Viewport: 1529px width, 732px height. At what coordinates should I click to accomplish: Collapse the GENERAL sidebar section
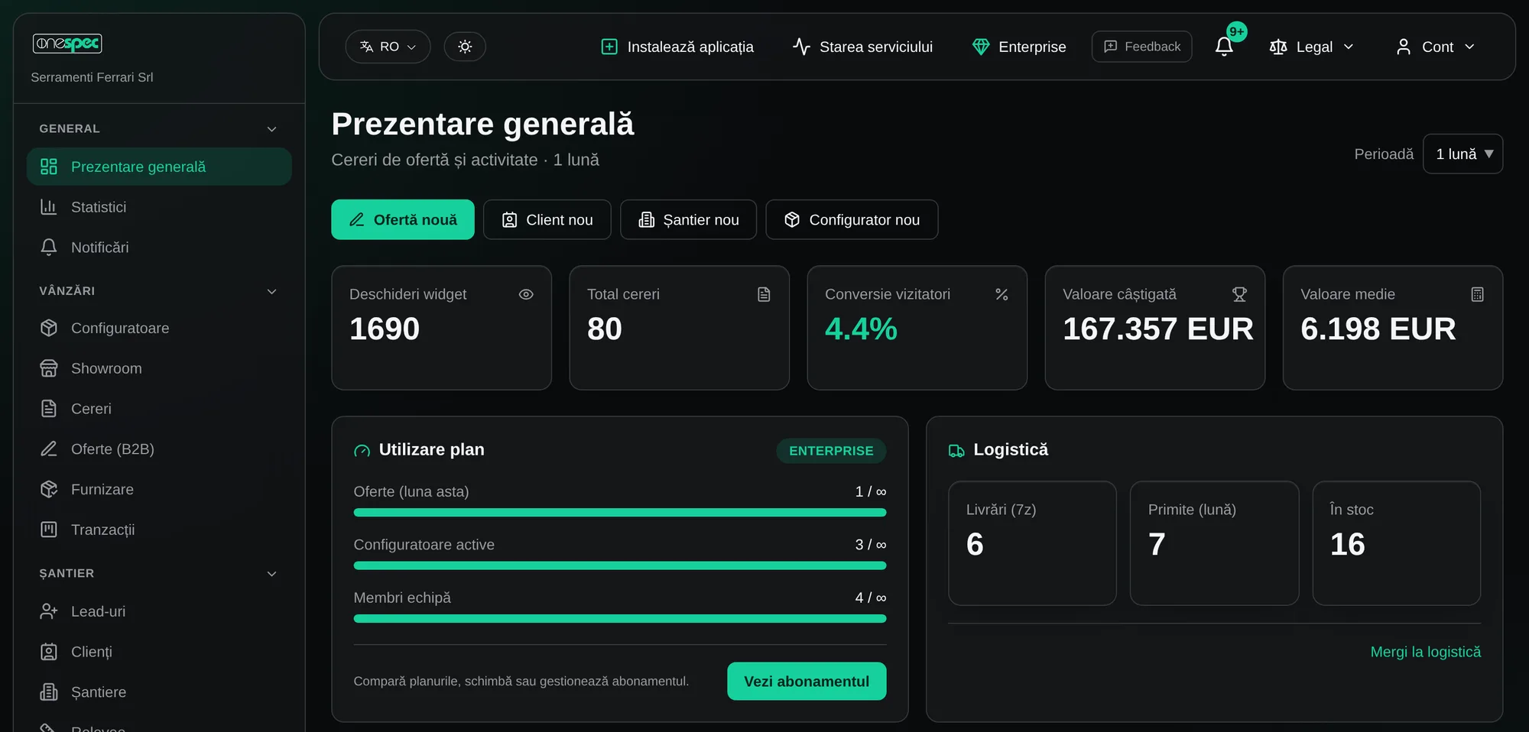point(159,128)
